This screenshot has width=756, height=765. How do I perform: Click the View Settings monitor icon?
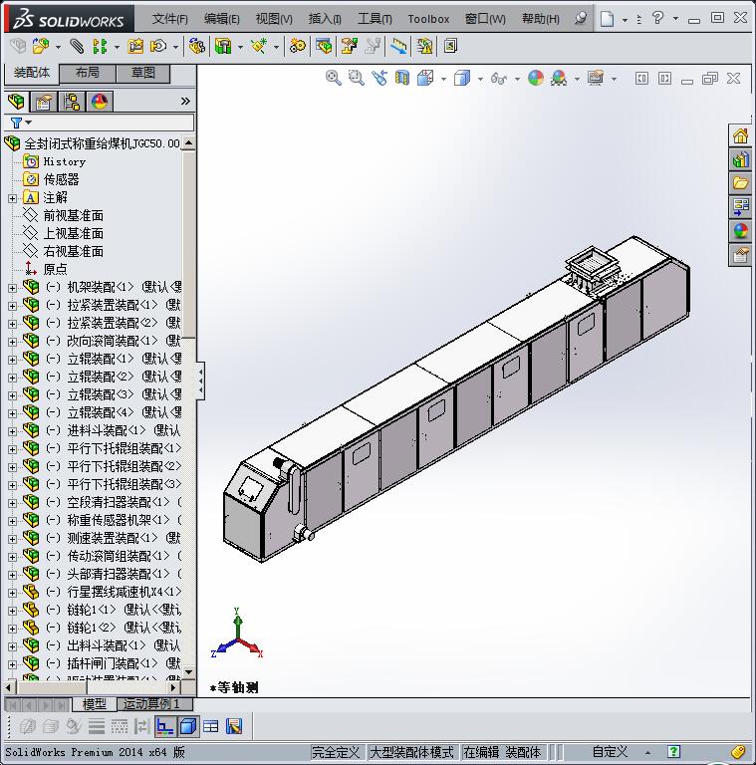click(x=596, y=78)
